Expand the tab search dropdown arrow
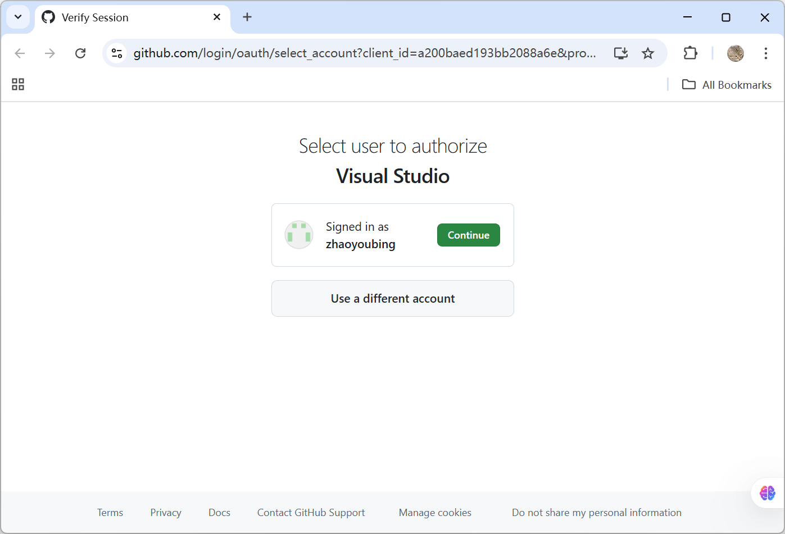 18,17
